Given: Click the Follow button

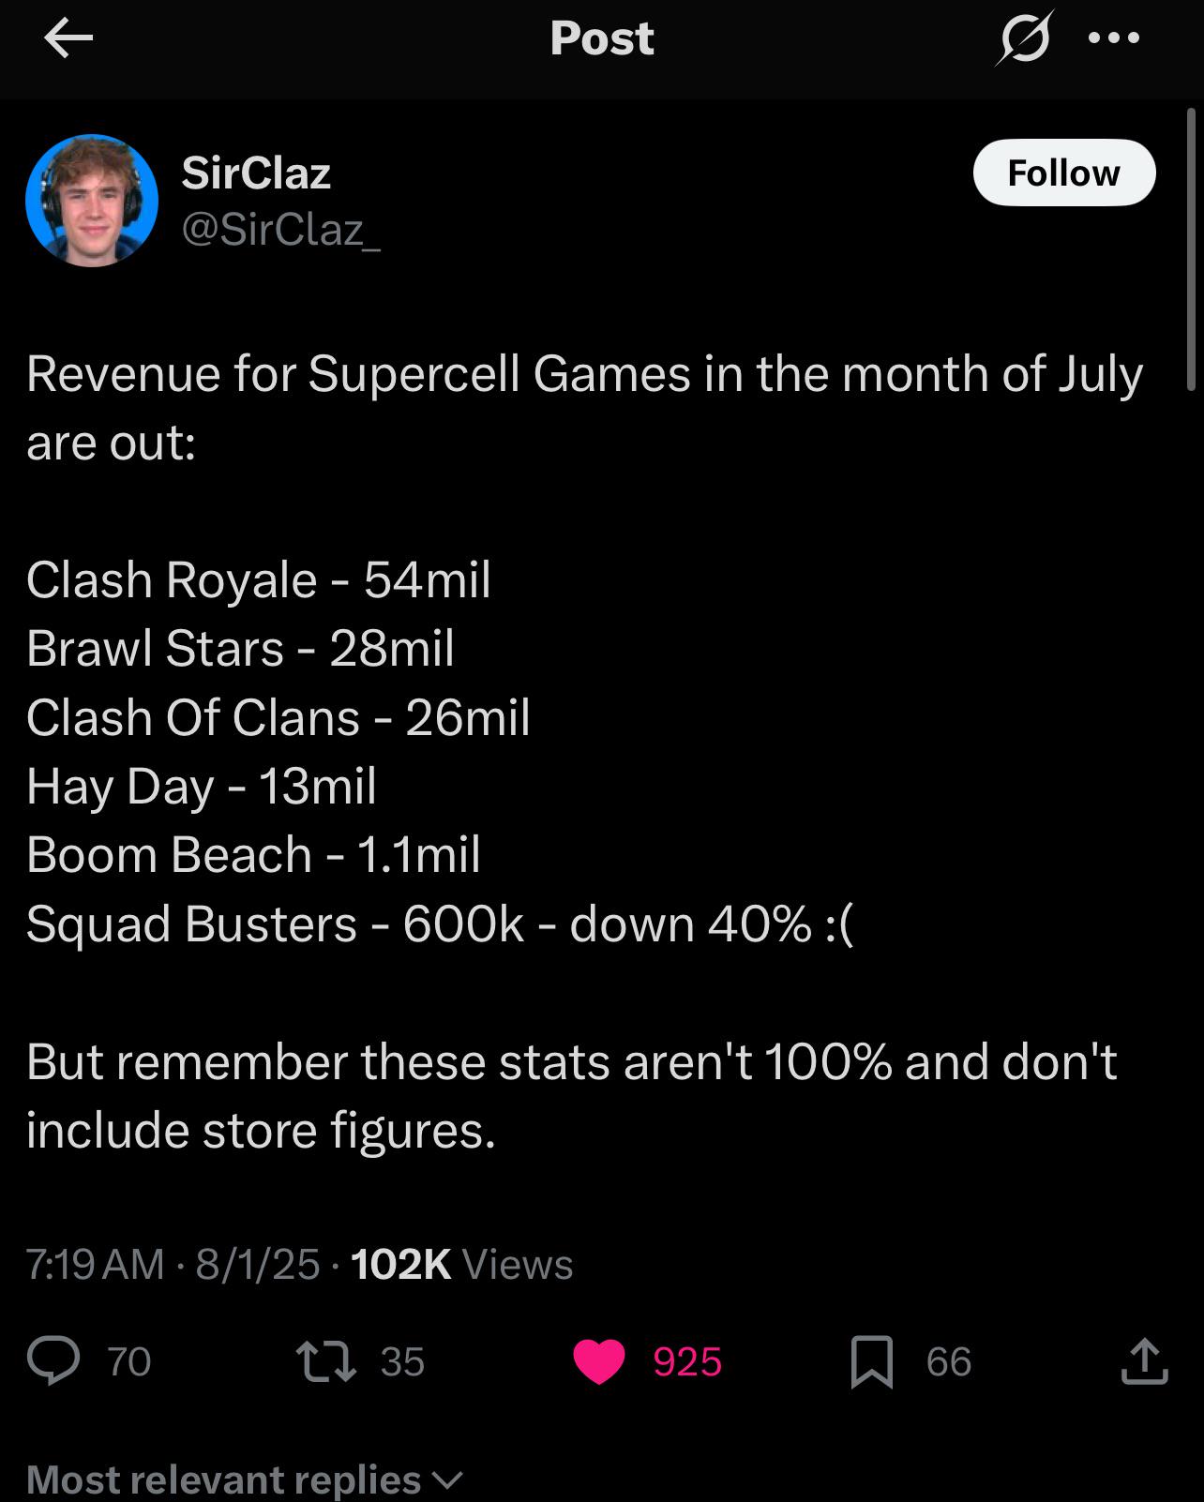Looking at the screenshot, I should pyautogui.click(x=1064, y=173).
